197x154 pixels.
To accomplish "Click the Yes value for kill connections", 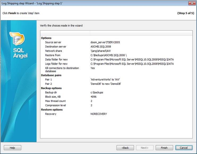I will [93, 68].
